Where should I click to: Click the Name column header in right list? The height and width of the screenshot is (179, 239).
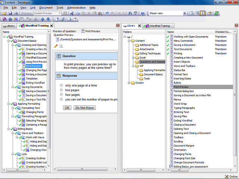(190, 32)
